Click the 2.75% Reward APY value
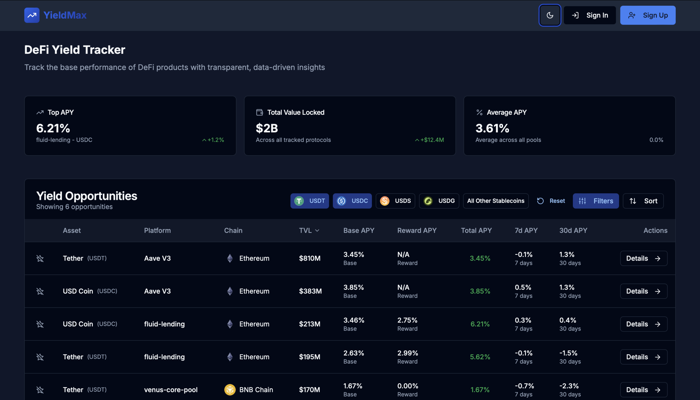This screenshot has height=400, width=700. click(x=407, y=320)
